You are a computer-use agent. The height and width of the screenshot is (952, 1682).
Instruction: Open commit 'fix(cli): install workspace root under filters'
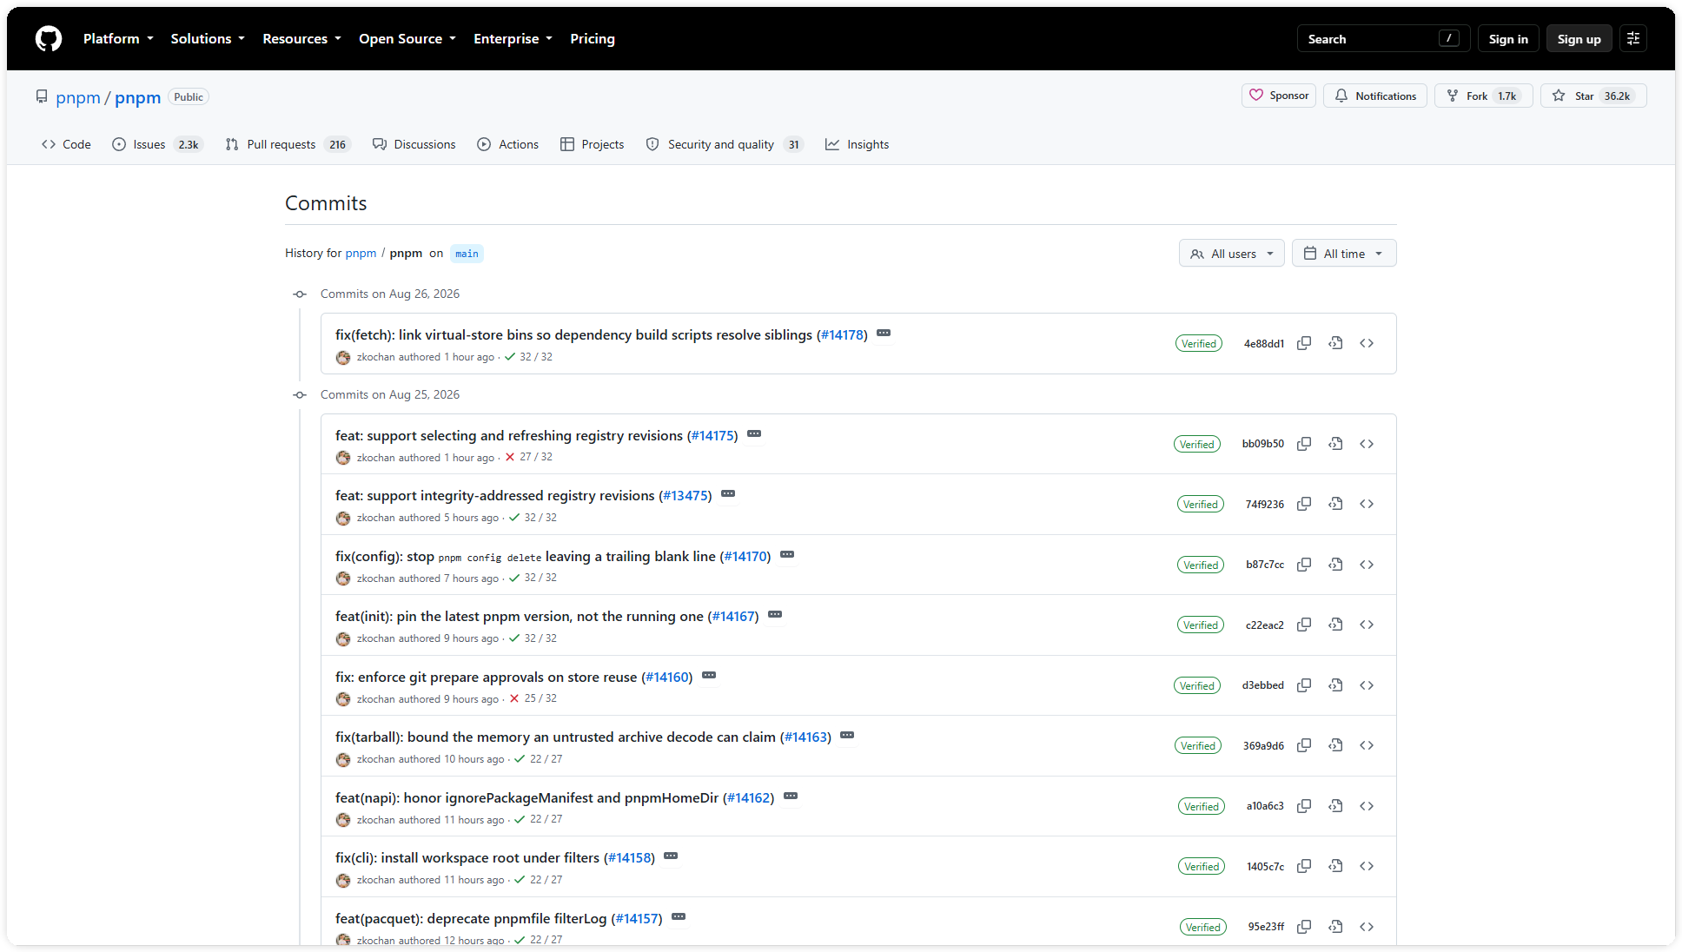[467, 857]
